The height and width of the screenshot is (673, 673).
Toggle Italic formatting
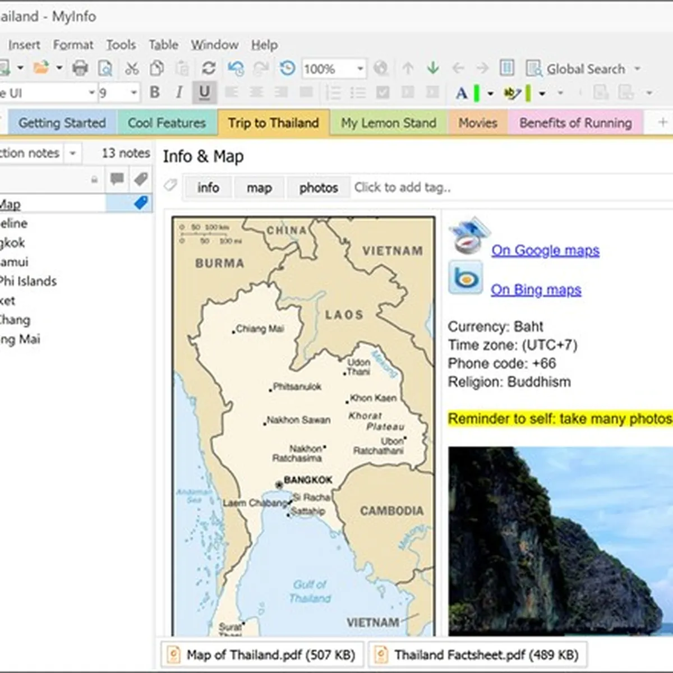tap(179, 93)
